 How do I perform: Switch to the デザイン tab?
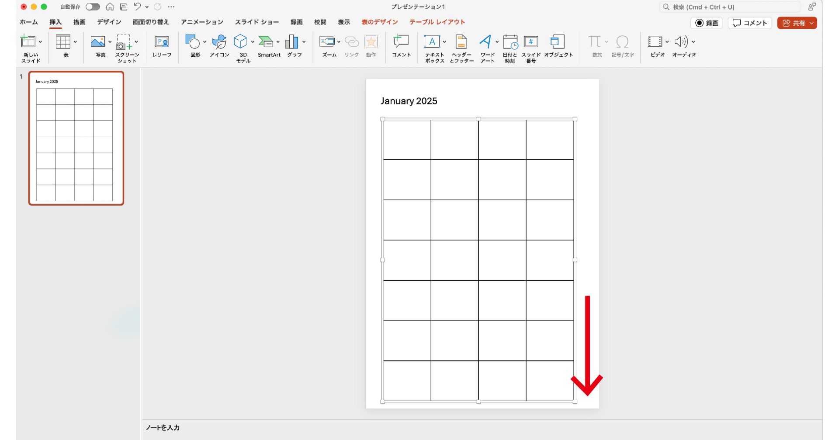pos(109,22)
